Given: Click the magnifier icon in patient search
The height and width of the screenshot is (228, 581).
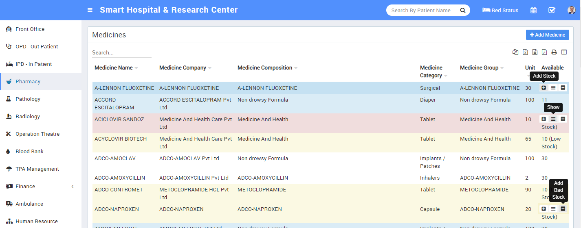Looking at the screenshot, I should tap(463, 10).
